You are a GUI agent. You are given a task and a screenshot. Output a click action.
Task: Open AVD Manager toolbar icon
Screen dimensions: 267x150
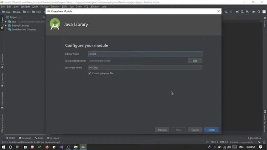point(242,12)
